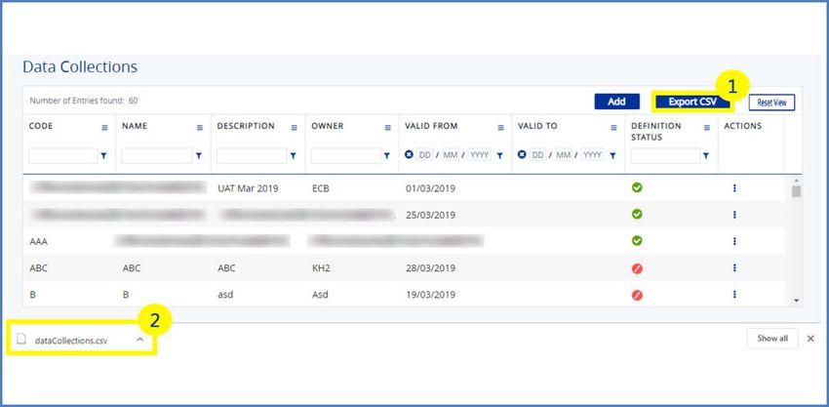
Task: Open the NAME column menu icon
Action: click(x=199, y=128)
